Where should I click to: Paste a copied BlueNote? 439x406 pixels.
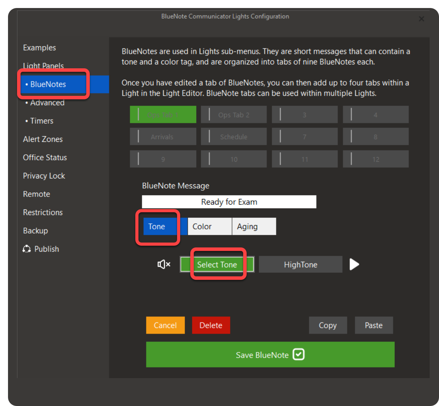(x=374, y=325)
